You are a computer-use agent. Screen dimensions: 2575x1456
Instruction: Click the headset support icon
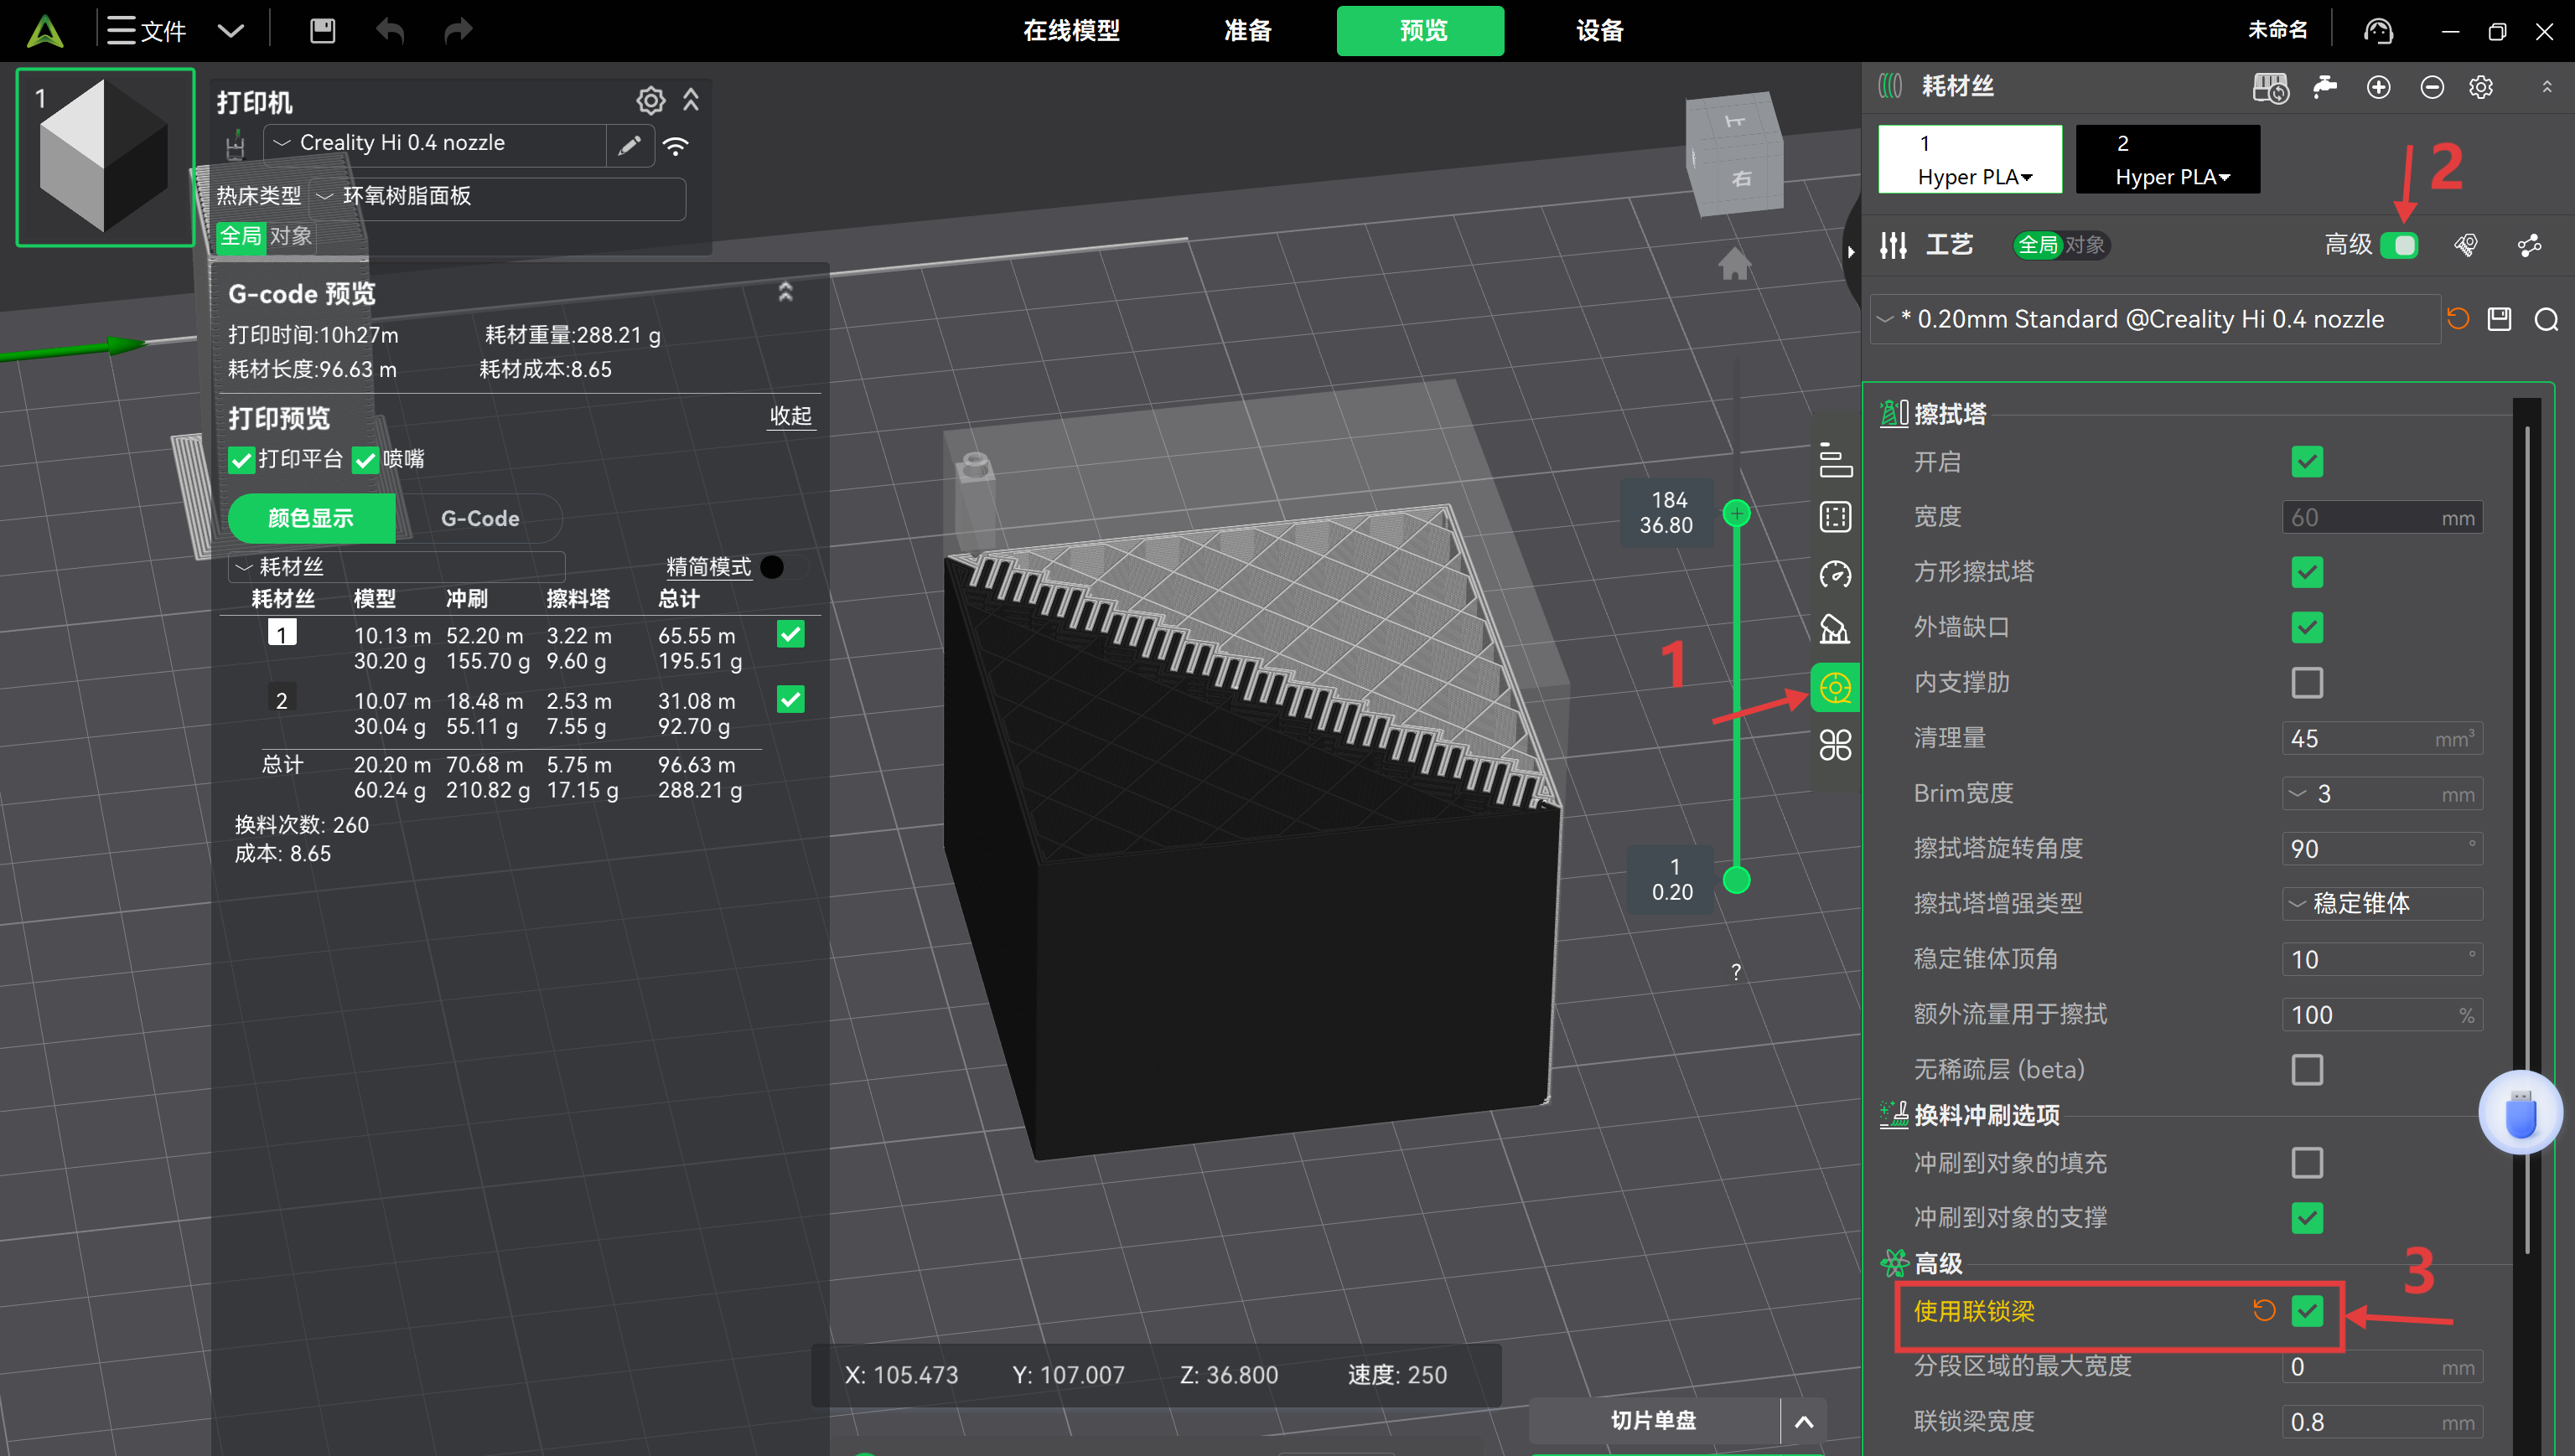2378,31
